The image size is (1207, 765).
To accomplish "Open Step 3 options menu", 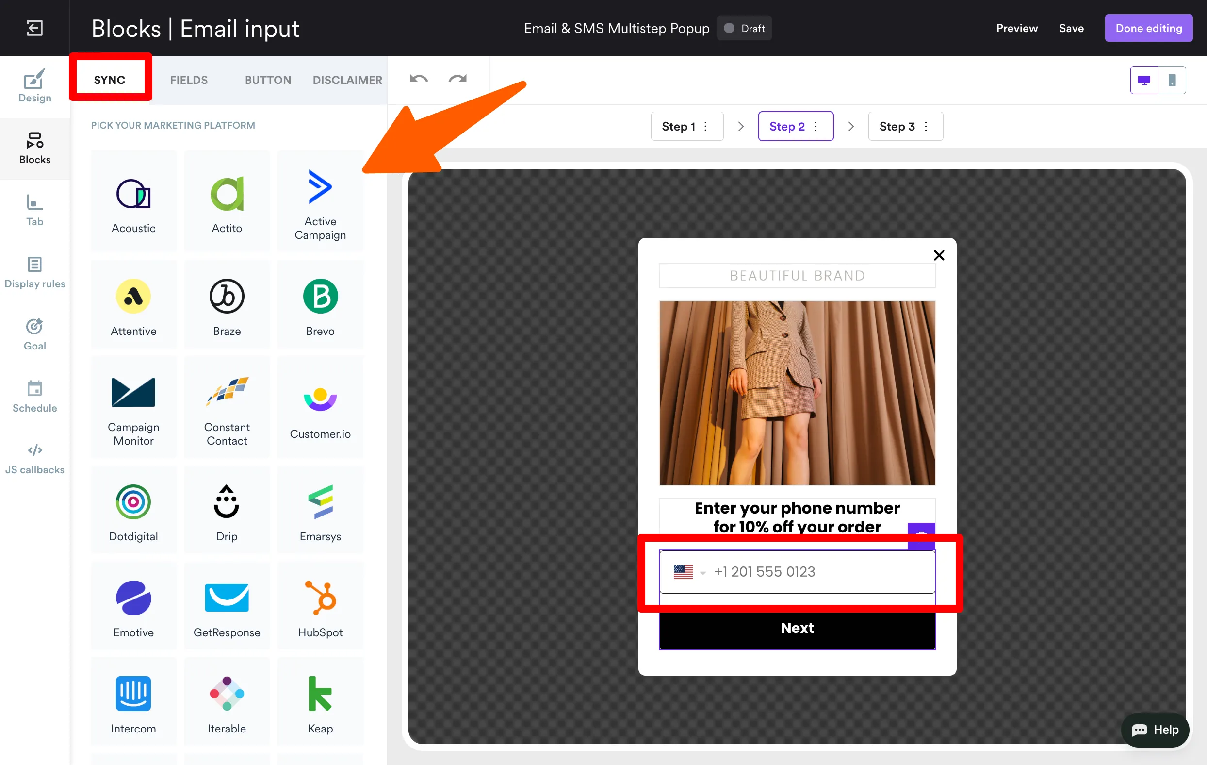I will coord(926,126).
